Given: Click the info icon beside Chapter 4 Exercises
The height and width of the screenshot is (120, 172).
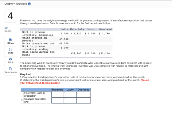Looking at the screenshot, I should tap(29, 4).
